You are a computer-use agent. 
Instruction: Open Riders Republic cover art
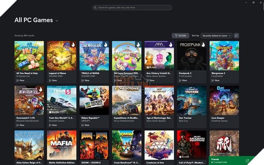(94, 100)
